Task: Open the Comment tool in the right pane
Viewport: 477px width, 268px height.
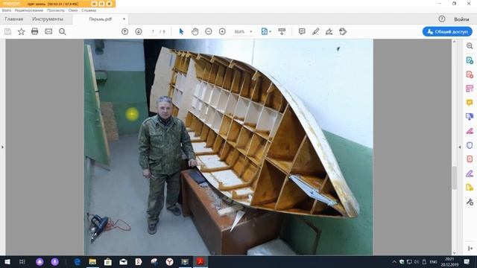Action: [x=470, y=103]
